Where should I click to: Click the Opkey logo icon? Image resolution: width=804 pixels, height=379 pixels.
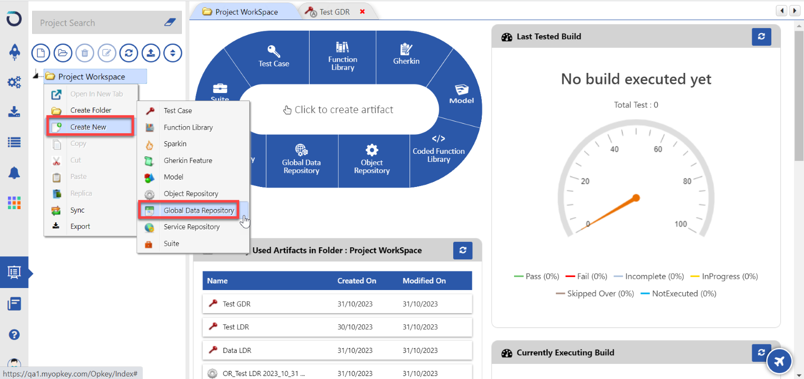pyautogui.click(x=14, y=19)
